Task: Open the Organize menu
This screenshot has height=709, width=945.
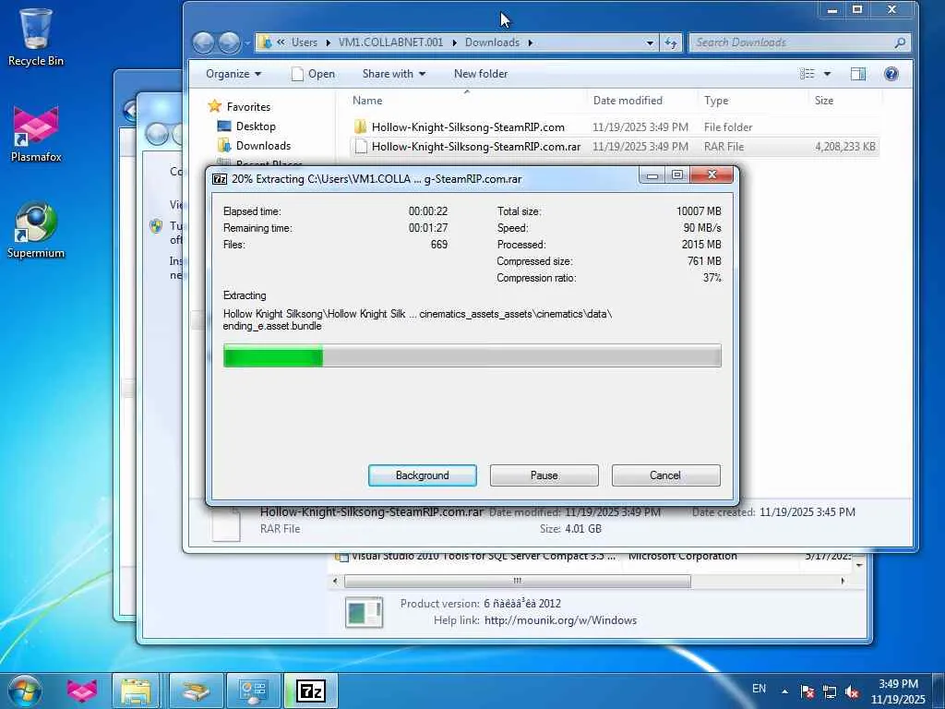Action: pos(233,74)
